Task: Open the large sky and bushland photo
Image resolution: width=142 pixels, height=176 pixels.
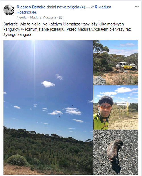Action: 48,107
